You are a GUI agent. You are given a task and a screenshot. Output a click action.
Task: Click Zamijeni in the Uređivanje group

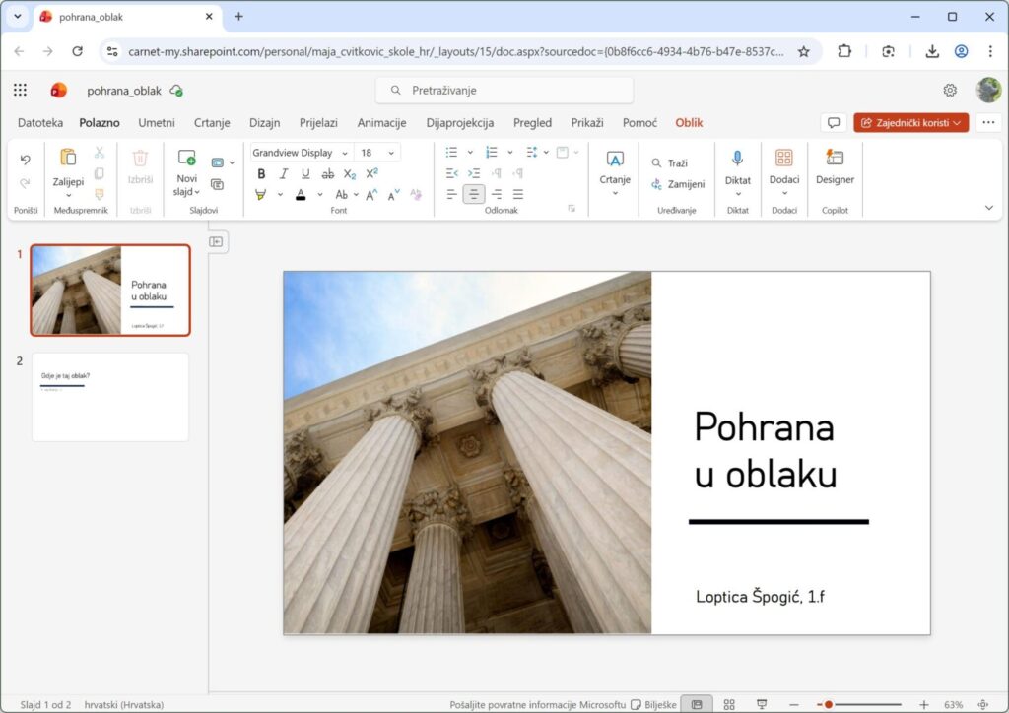point(678,184)
